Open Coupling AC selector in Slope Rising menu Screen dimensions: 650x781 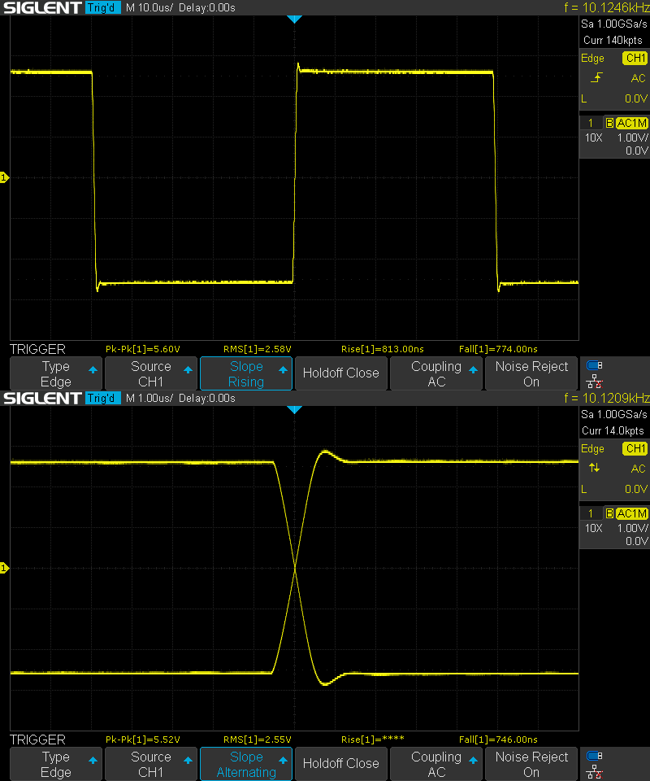[x=436, y=373]
